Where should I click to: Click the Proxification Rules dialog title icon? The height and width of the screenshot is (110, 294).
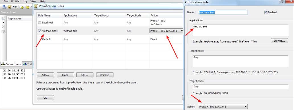[x=36, y=6]
